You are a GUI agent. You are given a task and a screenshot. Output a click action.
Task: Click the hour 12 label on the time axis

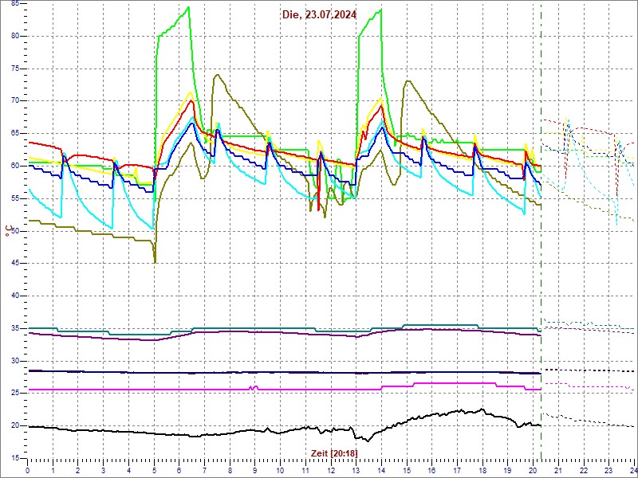(331, 470)
